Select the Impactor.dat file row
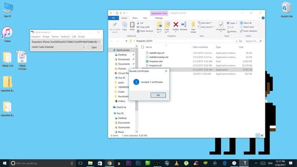This screenshot has width=297, height=167. 197,61
